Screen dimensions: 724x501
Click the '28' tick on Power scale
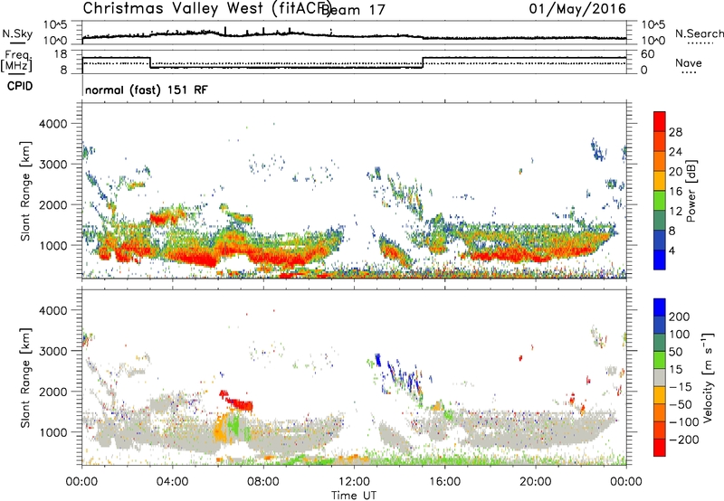pyautogui.click(x=675, y=132)
